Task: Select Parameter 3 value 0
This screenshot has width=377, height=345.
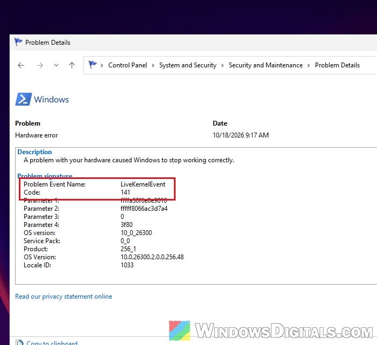Action: tap(122, 217)
